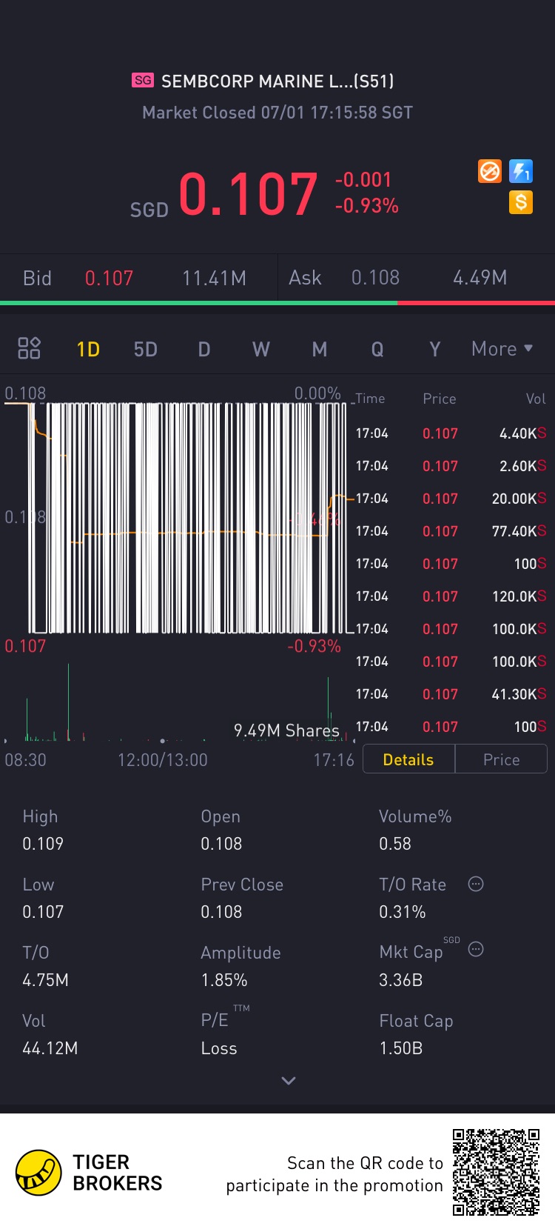Select the trade row with 20.00K volume
The height and width of the screenshot is (1232, 555).
451,499
